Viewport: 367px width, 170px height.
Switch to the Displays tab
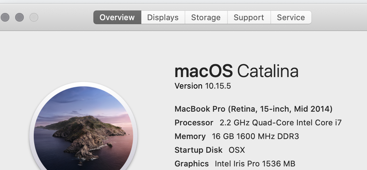(163, 17)
